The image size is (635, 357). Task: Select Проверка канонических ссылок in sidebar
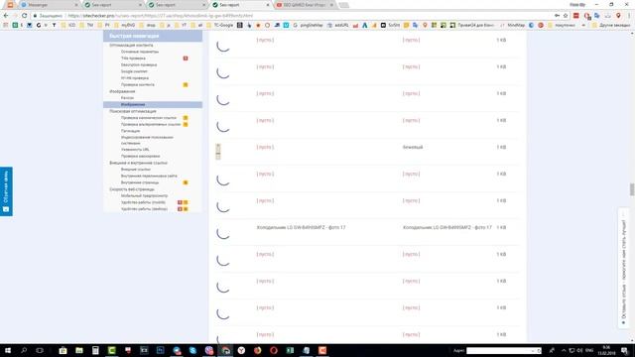148,118
